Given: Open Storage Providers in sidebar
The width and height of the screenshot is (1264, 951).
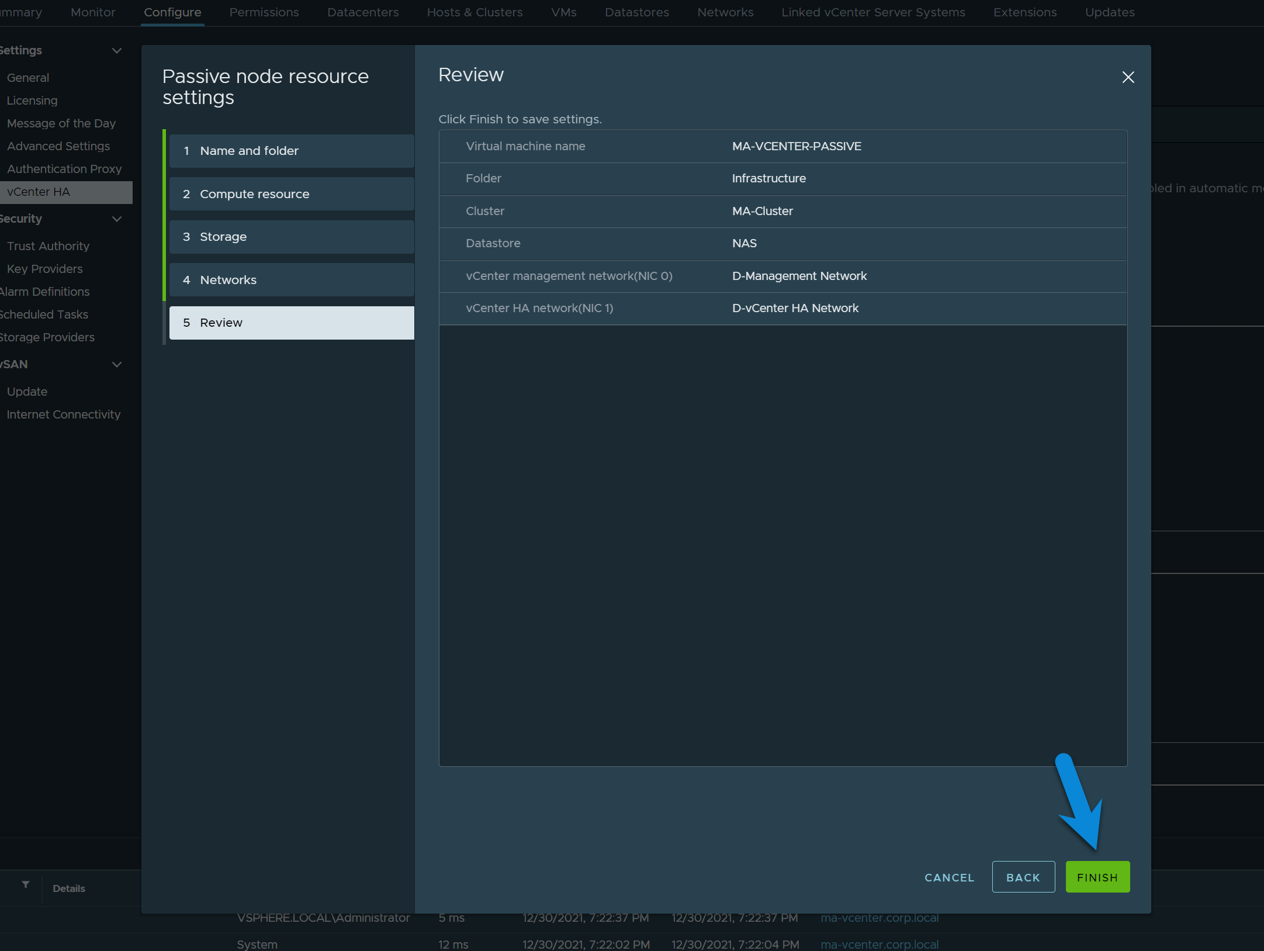Looking at the screenshot, I should (x=47, y=337).
